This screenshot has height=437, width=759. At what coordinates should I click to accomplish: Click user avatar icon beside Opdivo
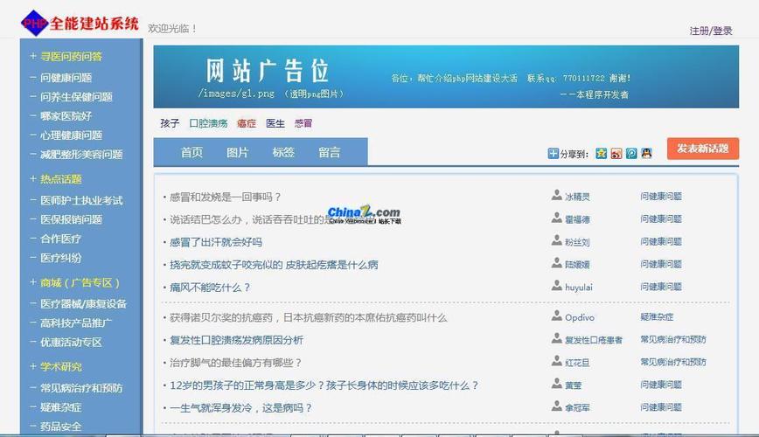[x=557, y=317]
